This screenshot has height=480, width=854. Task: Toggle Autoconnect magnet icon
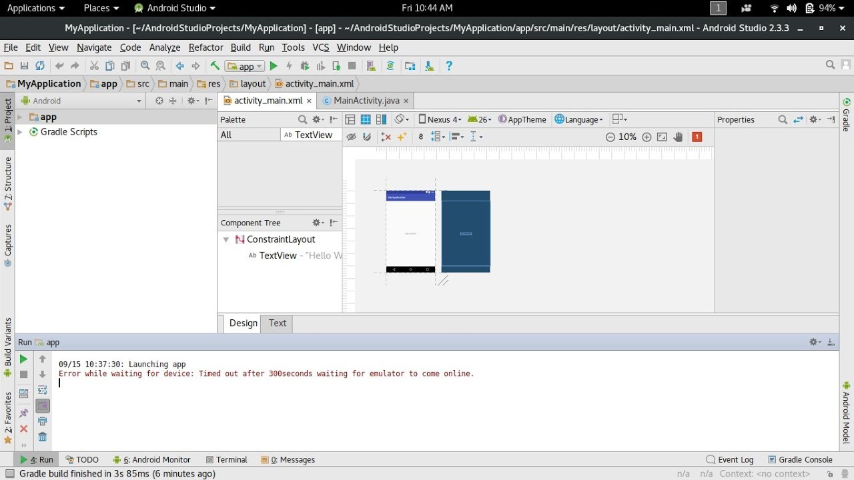(366, 137)
